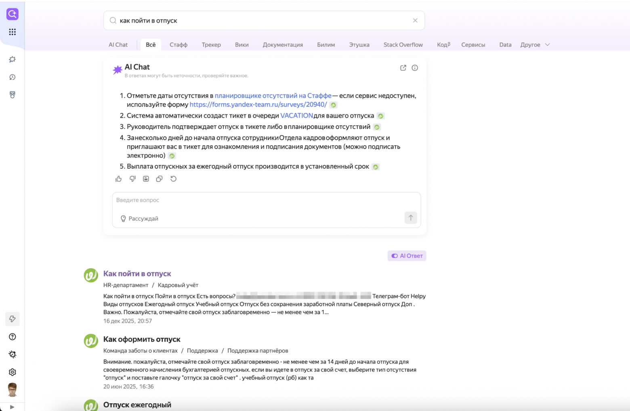This screenshot has height=411, width=630.
Task: Copy the AI answer text
Action: click(160, 179)
